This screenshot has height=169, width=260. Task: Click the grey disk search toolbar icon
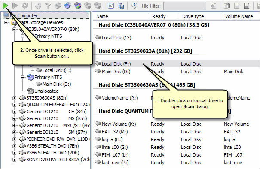pos(58,6)
